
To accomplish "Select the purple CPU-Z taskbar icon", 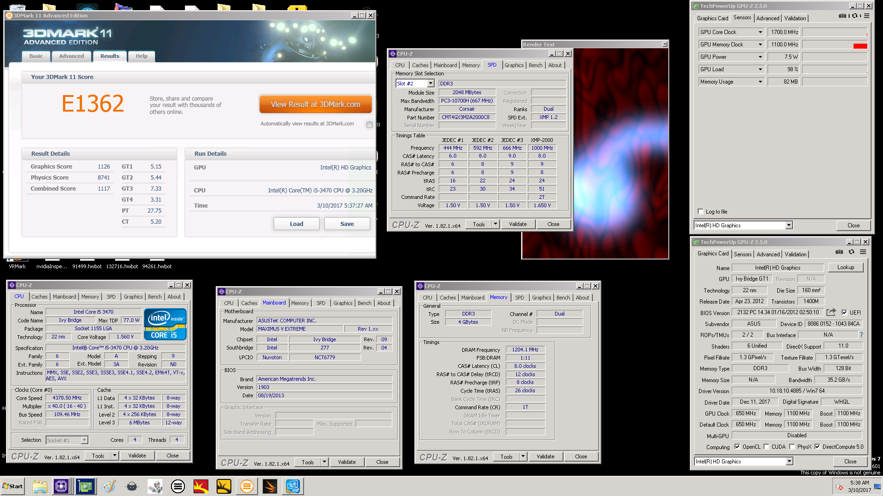I will (x=61, y=486).
